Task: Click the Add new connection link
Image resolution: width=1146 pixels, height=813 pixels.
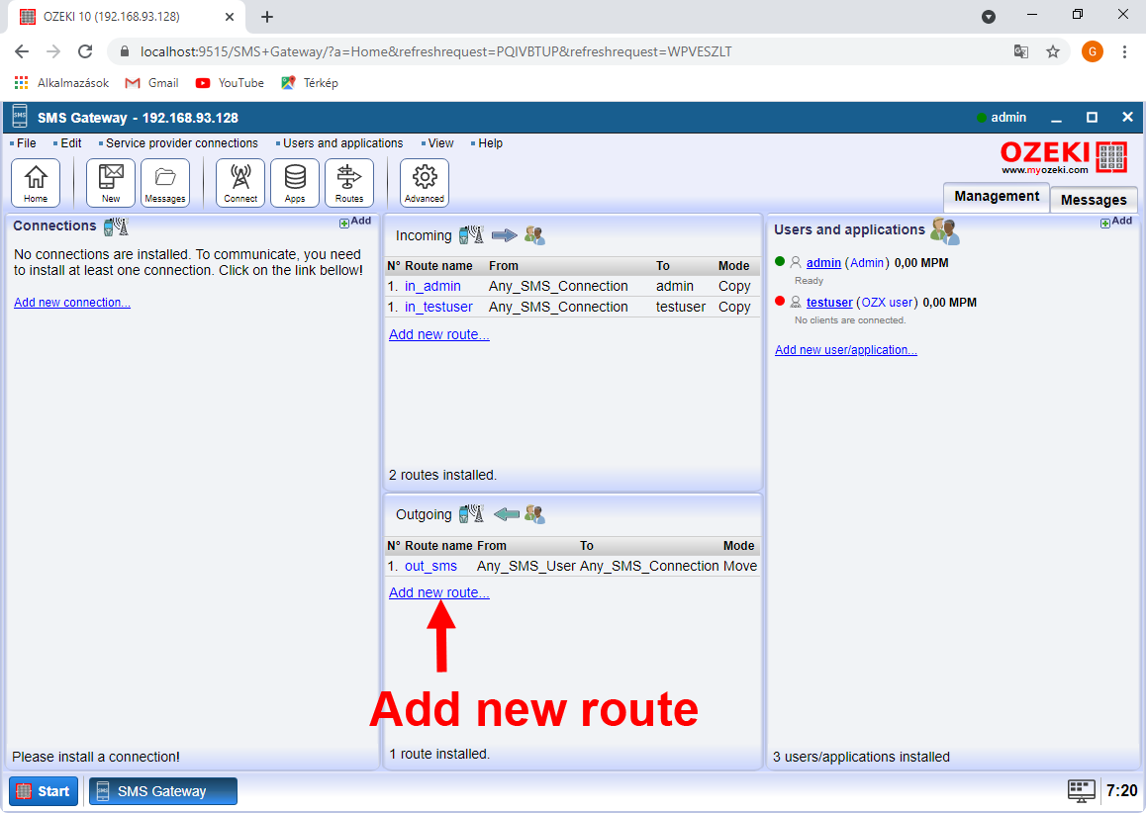Action: point(72,303)
